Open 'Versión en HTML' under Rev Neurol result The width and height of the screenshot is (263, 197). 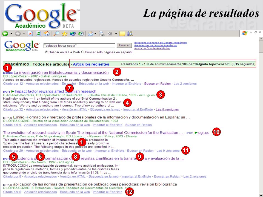73,176
